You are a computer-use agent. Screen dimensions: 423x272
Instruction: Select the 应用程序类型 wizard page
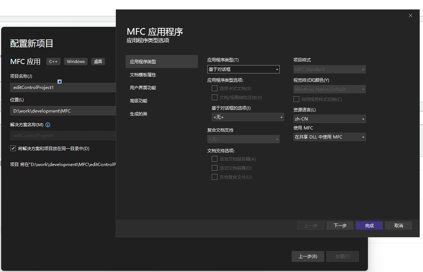tap(162, 61)
